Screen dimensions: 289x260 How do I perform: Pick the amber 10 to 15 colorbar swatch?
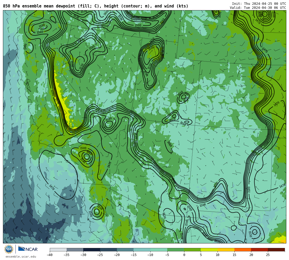[226, 250]
